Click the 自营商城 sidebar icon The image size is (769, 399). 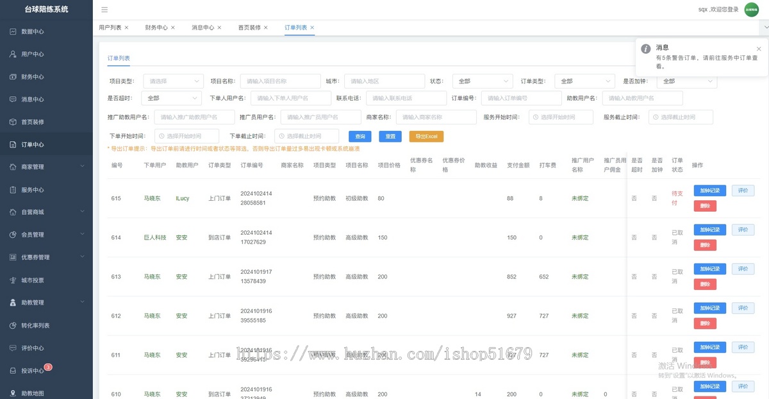(x=13, y=212)
